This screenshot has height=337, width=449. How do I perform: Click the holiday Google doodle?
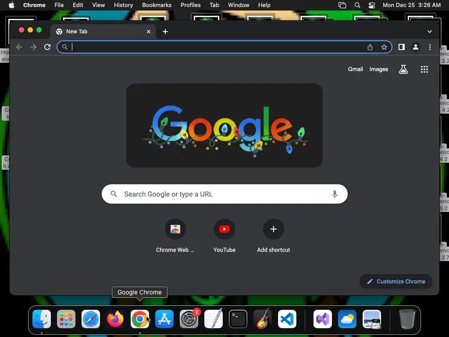tap(224, 125)
